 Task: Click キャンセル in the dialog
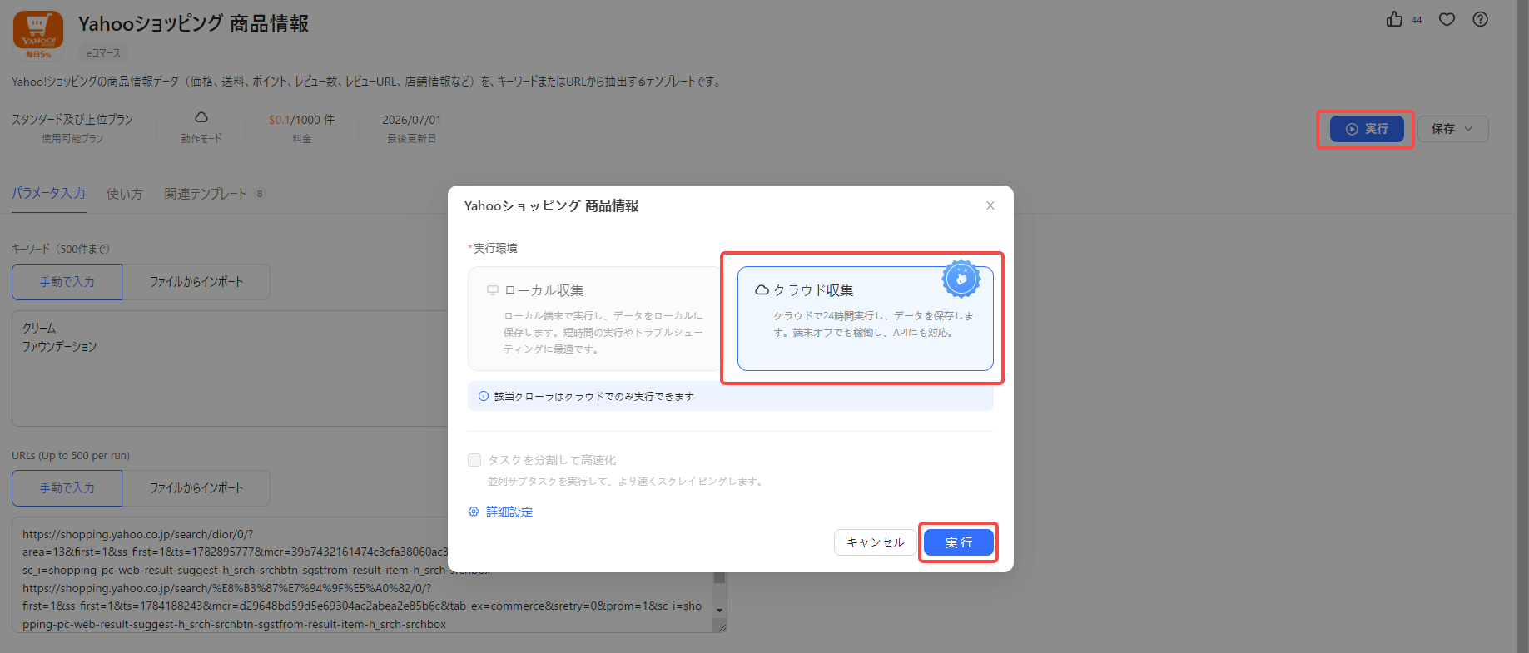pyautogui.click(x=876, y=542)
